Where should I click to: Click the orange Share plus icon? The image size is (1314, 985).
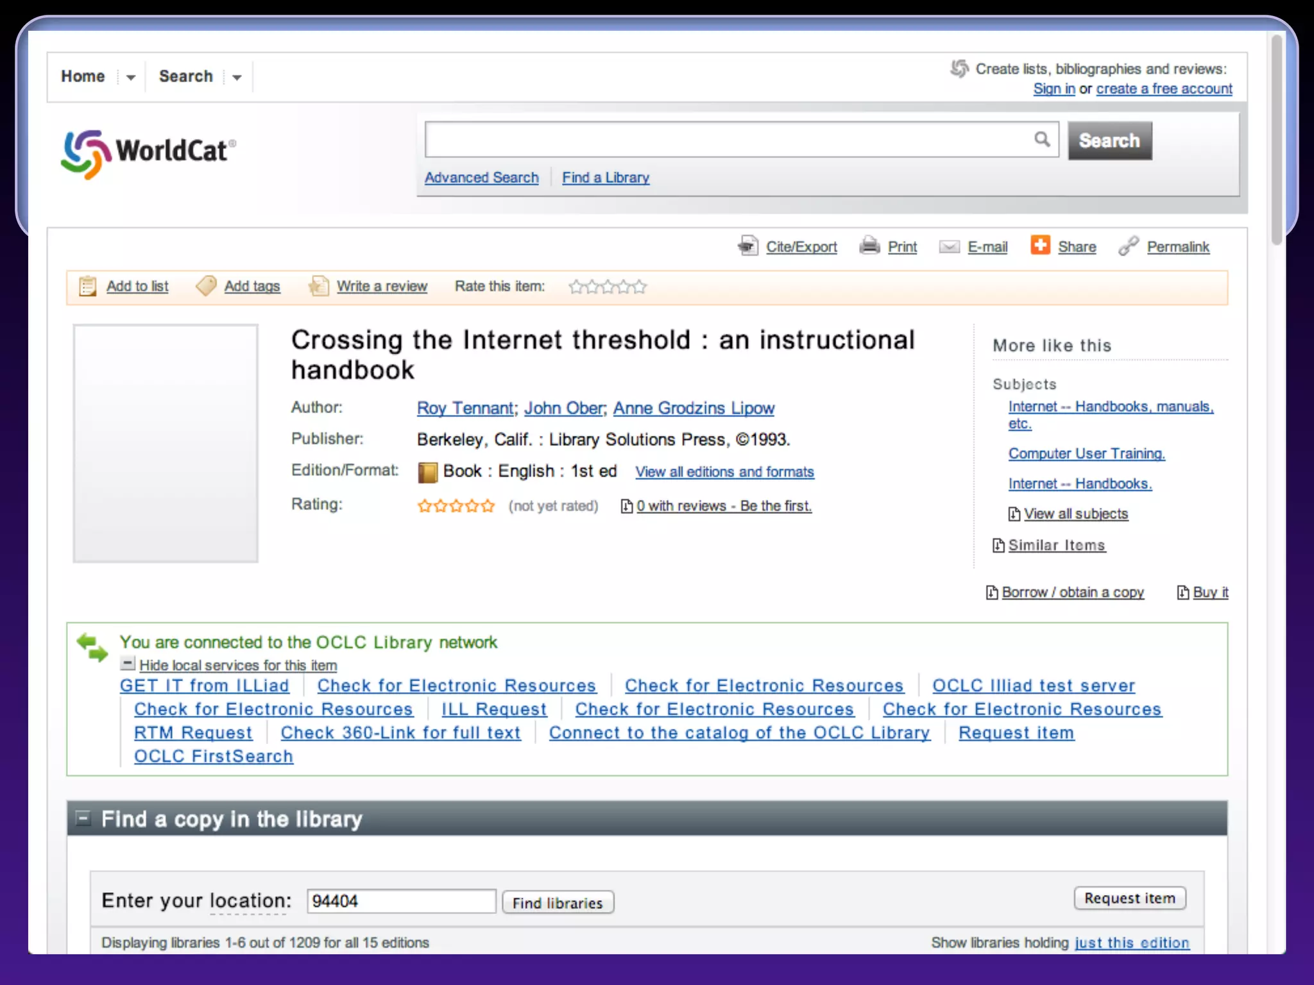tap(1040, 245)
